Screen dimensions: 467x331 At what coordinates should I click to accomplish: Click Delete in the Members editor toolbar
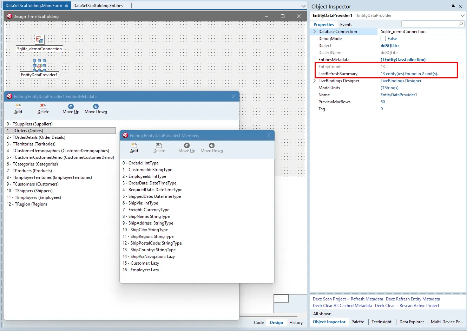[x=159, y=148]
